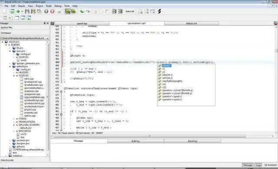This screenshot has width=278, height=169.
Task: Click the Cut toolbar icon
Action: [x=96, y=12]
